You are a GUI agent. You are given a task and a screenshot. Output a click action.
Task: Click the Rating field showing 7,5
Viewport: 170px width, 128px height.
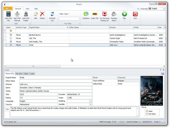pos(39,98)
